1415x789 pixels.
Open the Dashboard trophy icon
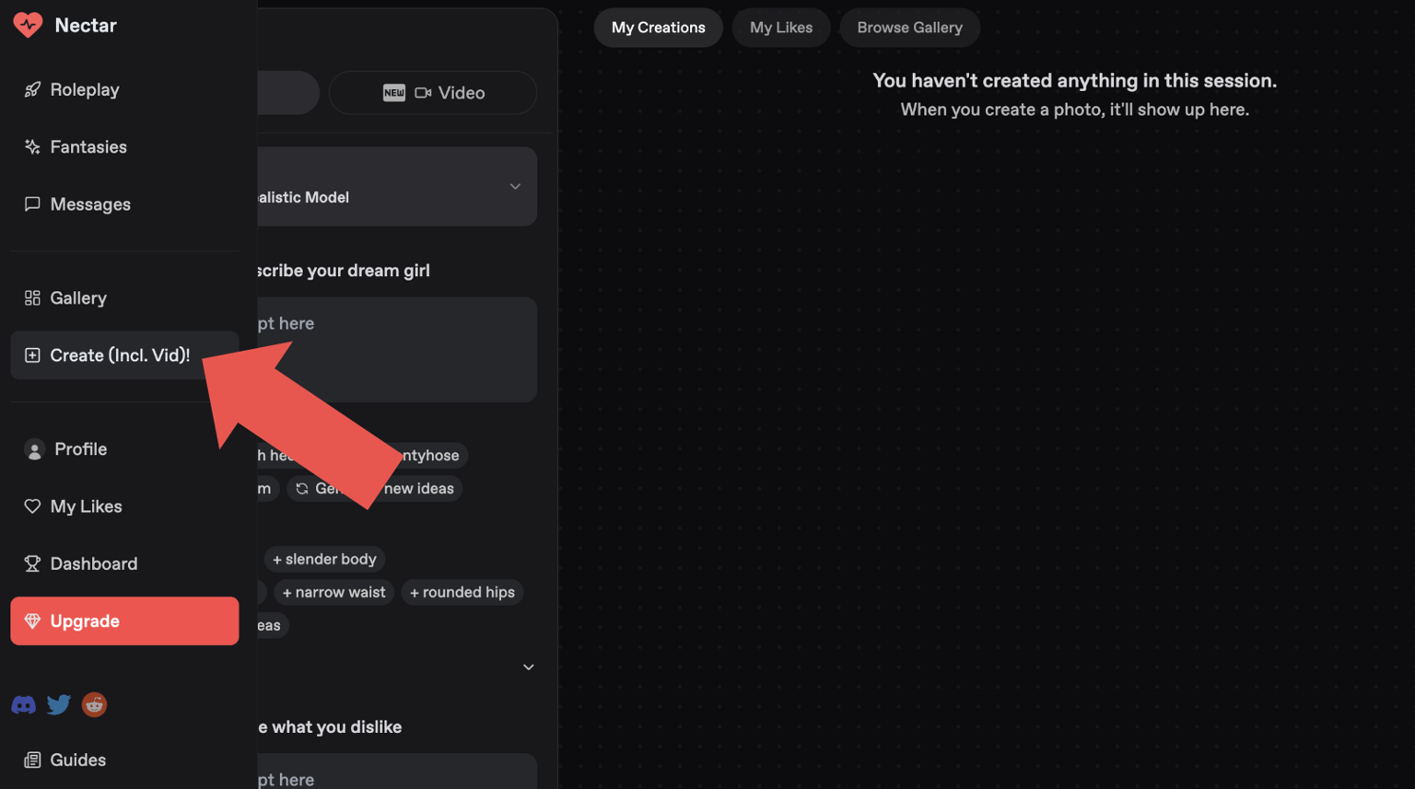(32, 563)
